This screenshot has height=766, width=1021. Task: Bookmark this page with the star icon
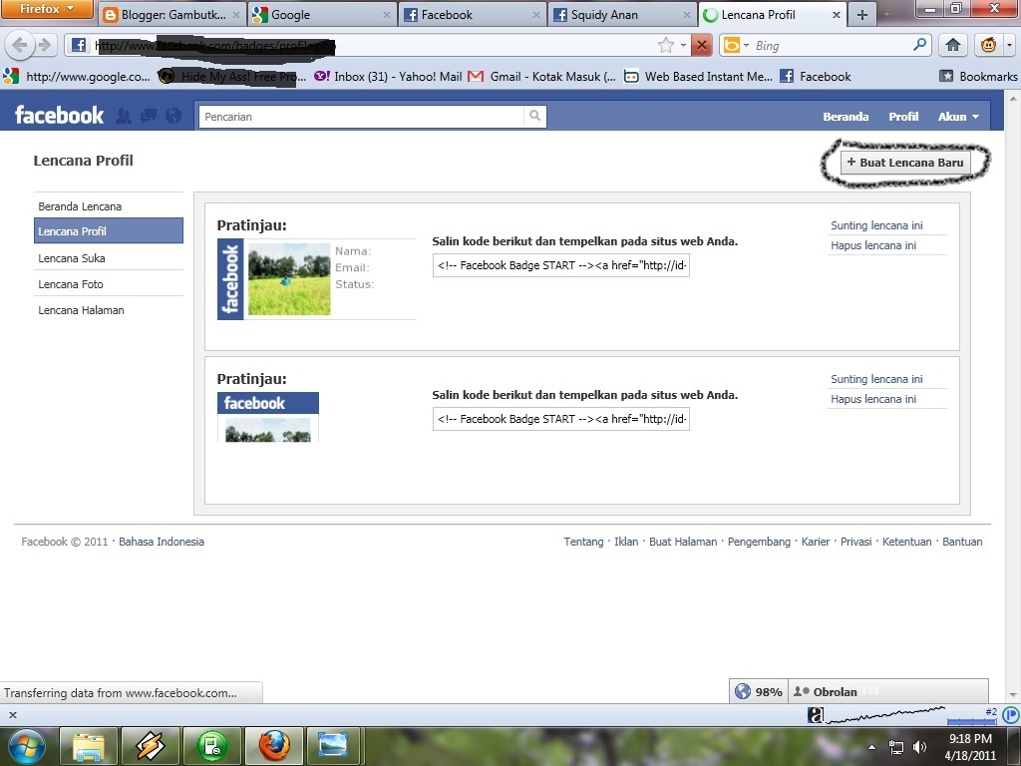pyautogui.click(x=665, y=45)
